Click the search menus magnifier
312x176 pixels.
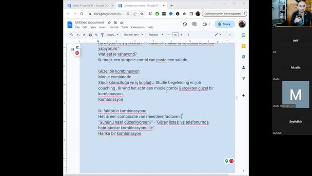(72, 35)
